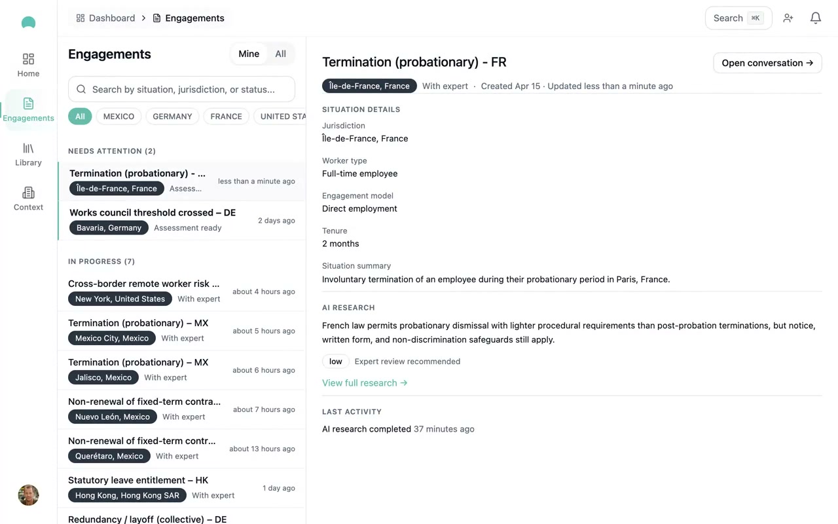Screen dimensions: 838x524
Task: Click the Engagements sidebar icon
Action: [x=28, y=109]
